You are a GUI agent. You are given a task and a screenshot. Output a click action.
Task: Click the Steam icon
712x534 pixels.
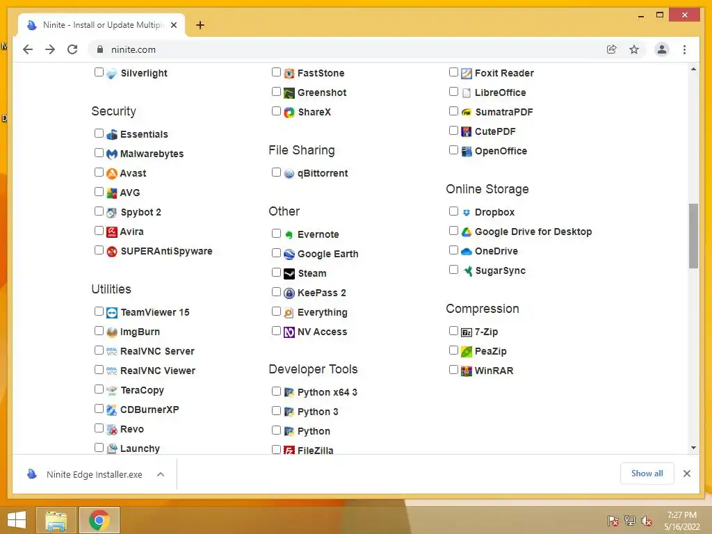click(289, 274)
